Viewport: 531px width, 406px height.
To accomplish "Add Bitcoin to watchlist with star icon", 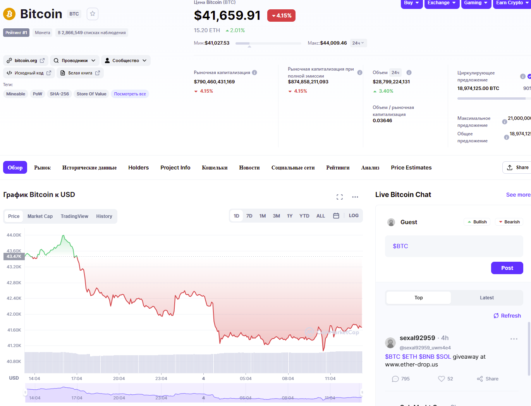I will [x=93, y=14].
